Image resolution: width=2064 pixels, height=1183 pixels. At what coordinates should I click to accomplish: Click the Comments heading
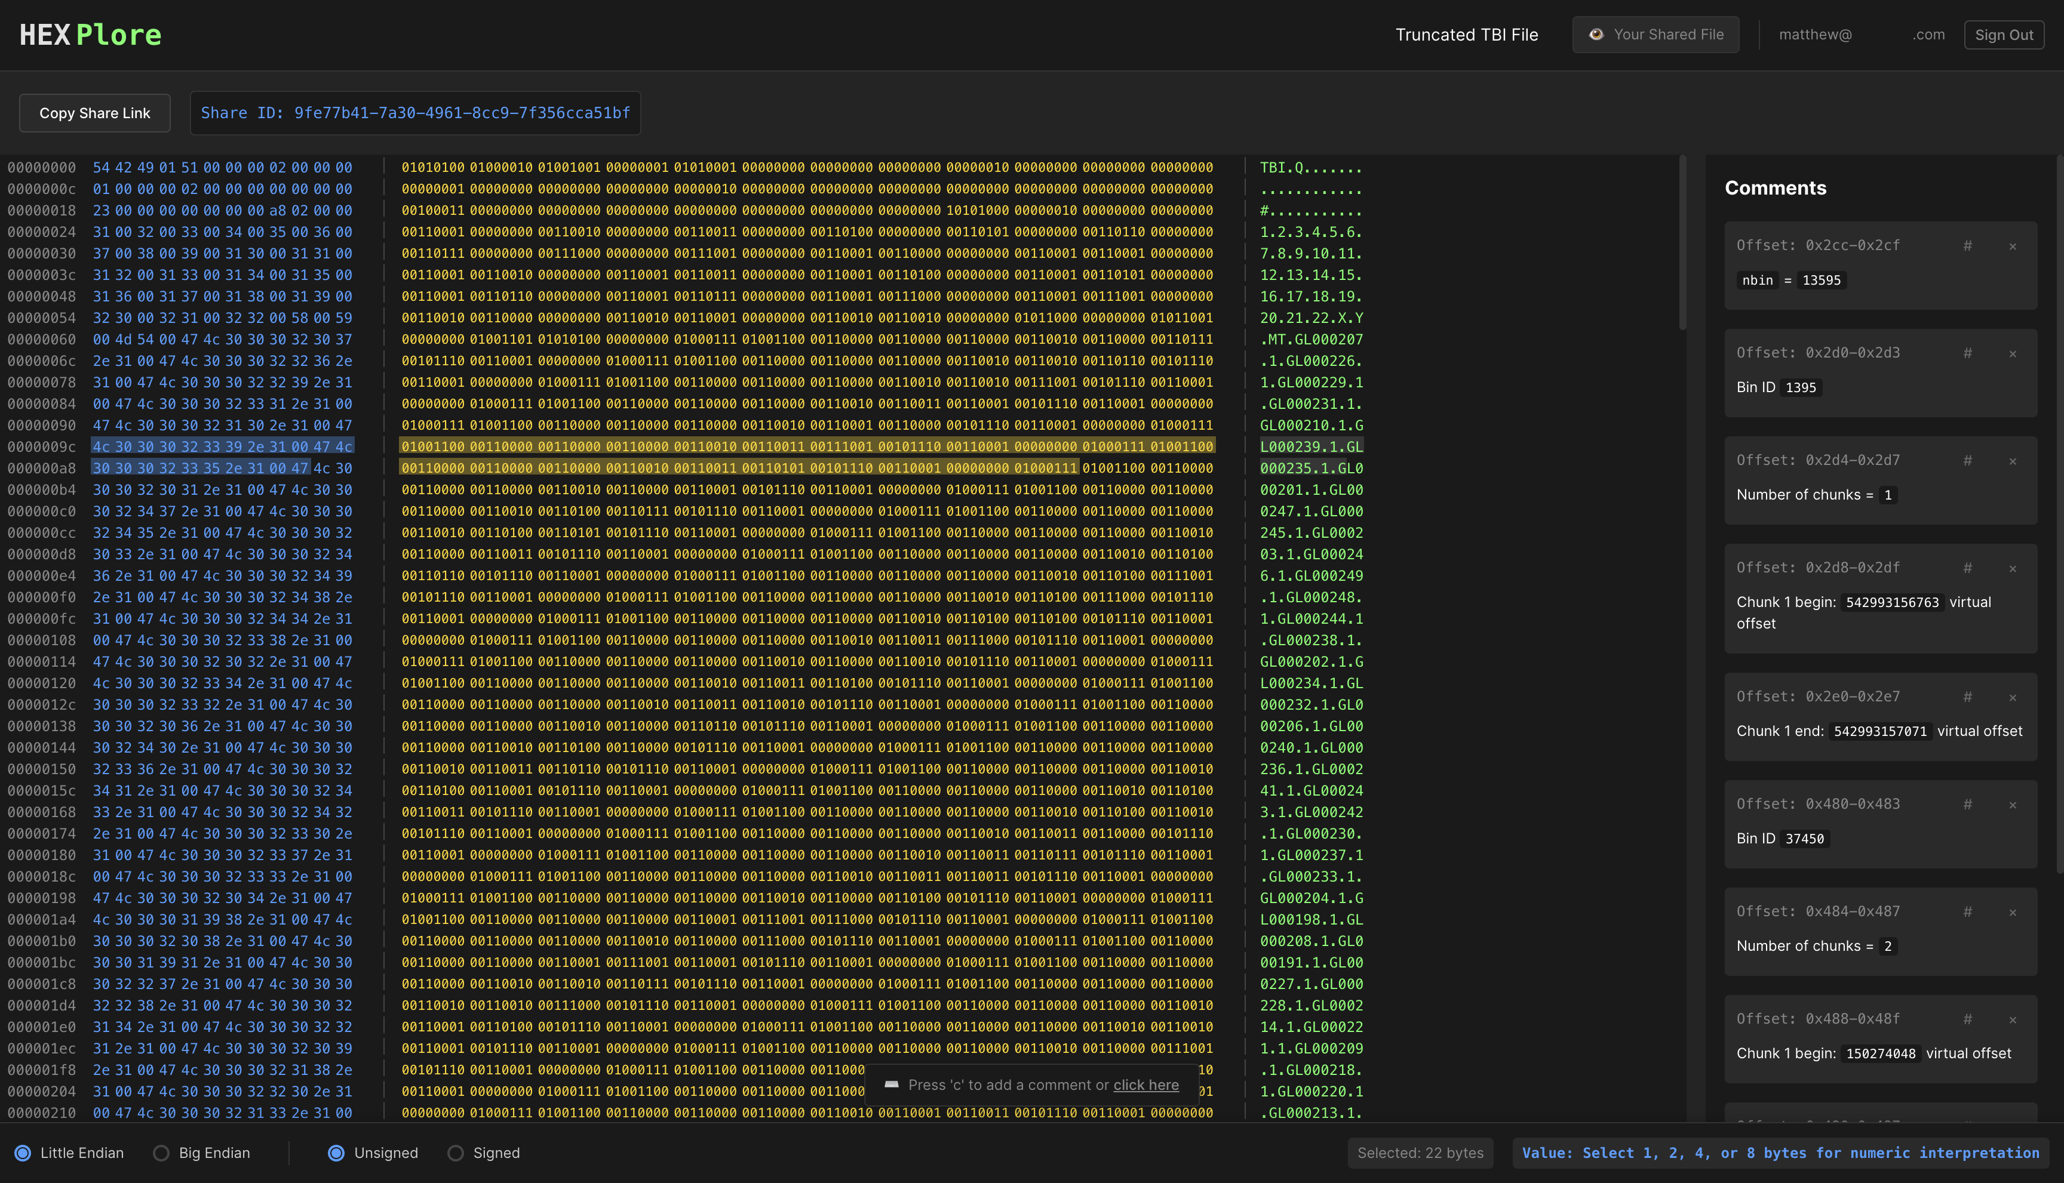click(x=1776, y=187)
